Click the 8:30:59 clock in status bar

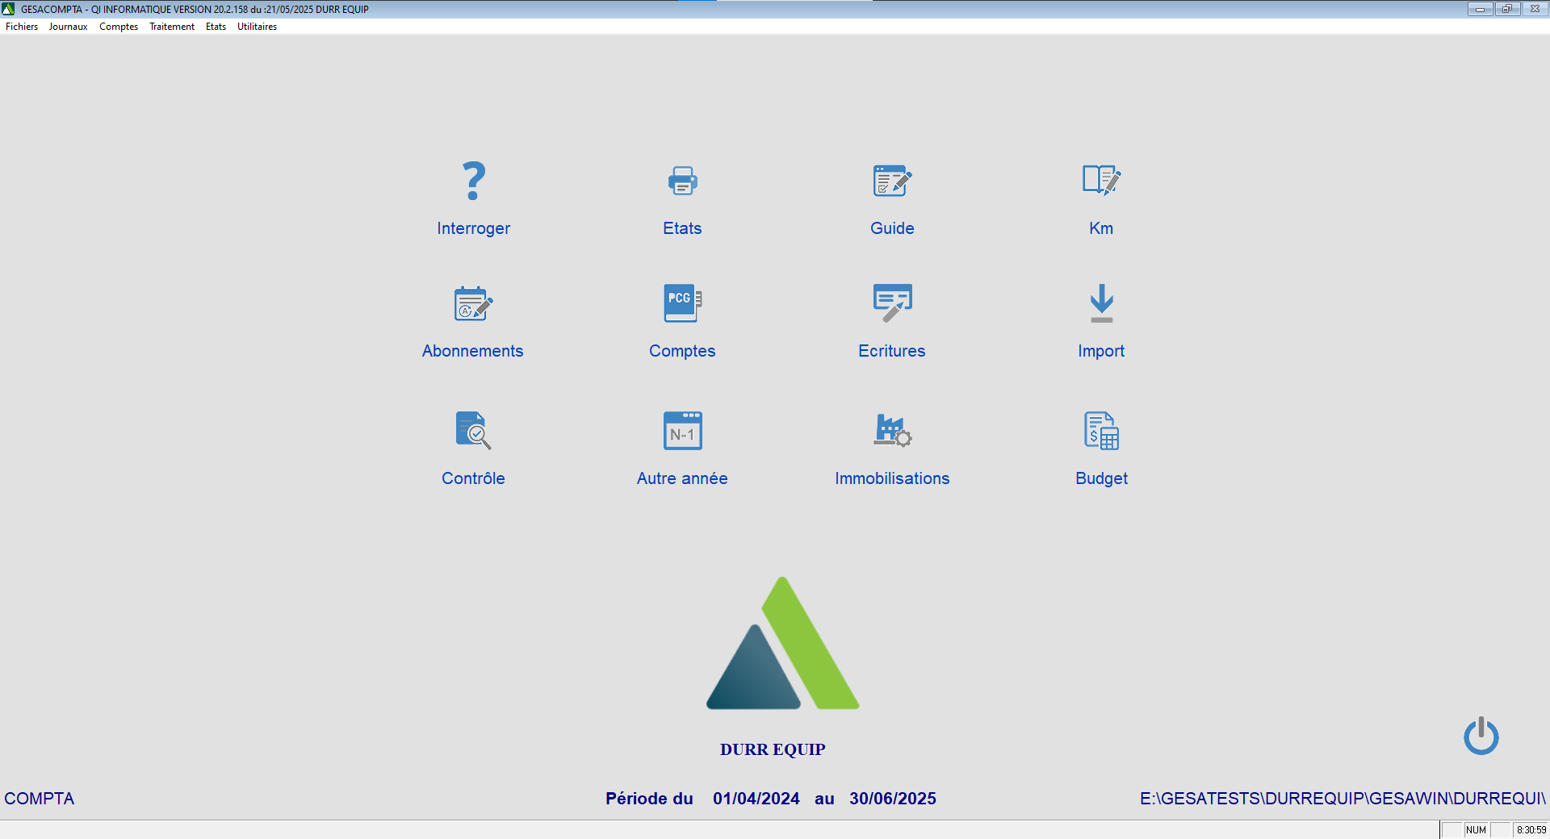1531,830
